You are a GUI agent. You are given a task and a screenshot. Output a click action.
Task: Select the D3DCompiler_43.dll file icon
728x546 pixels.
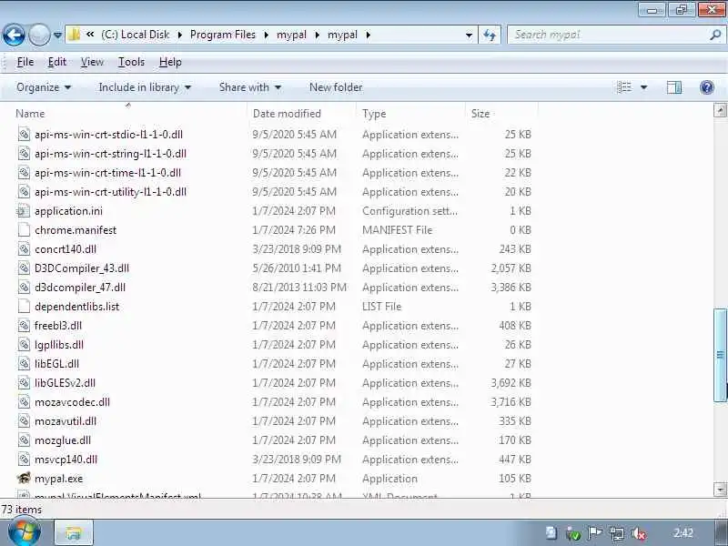click(24, 268)
